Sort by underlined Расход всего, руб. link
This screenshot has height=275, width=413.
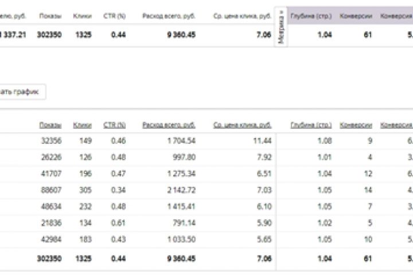pos(169,125)
